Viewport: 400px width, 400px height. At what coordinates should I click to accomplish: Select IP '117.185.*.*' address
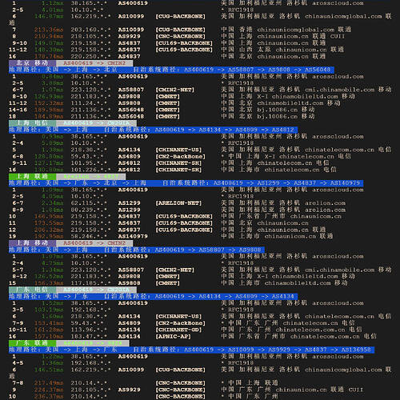point(90,283)
